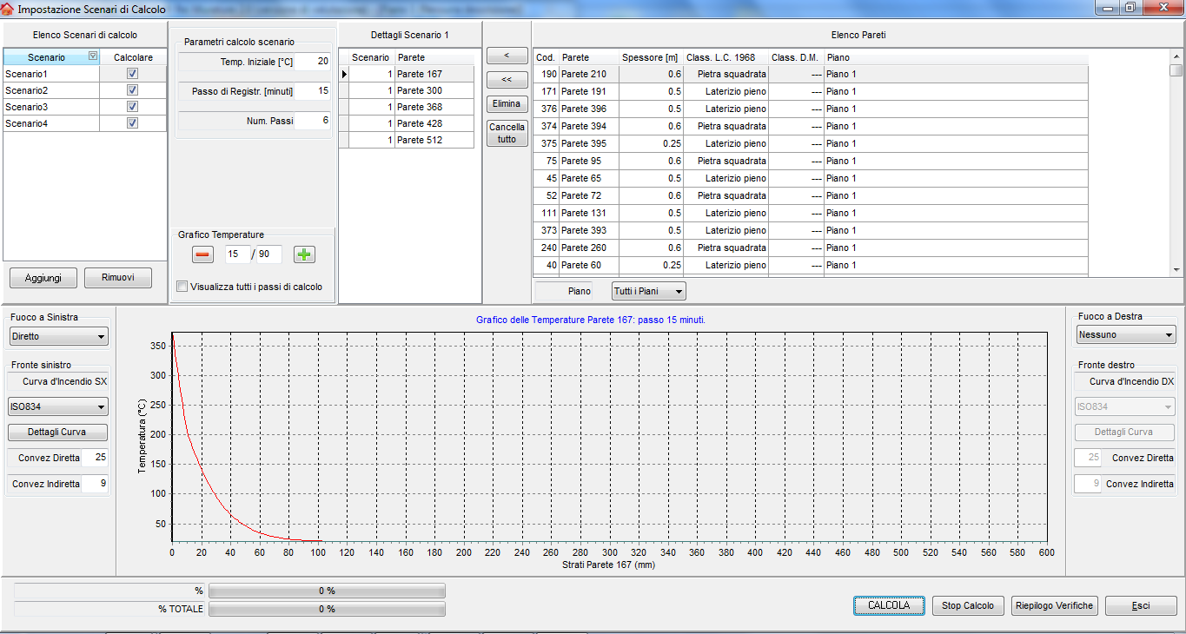
Task: Click the Num. Passi input field
Action: click(x=312, y=121)
